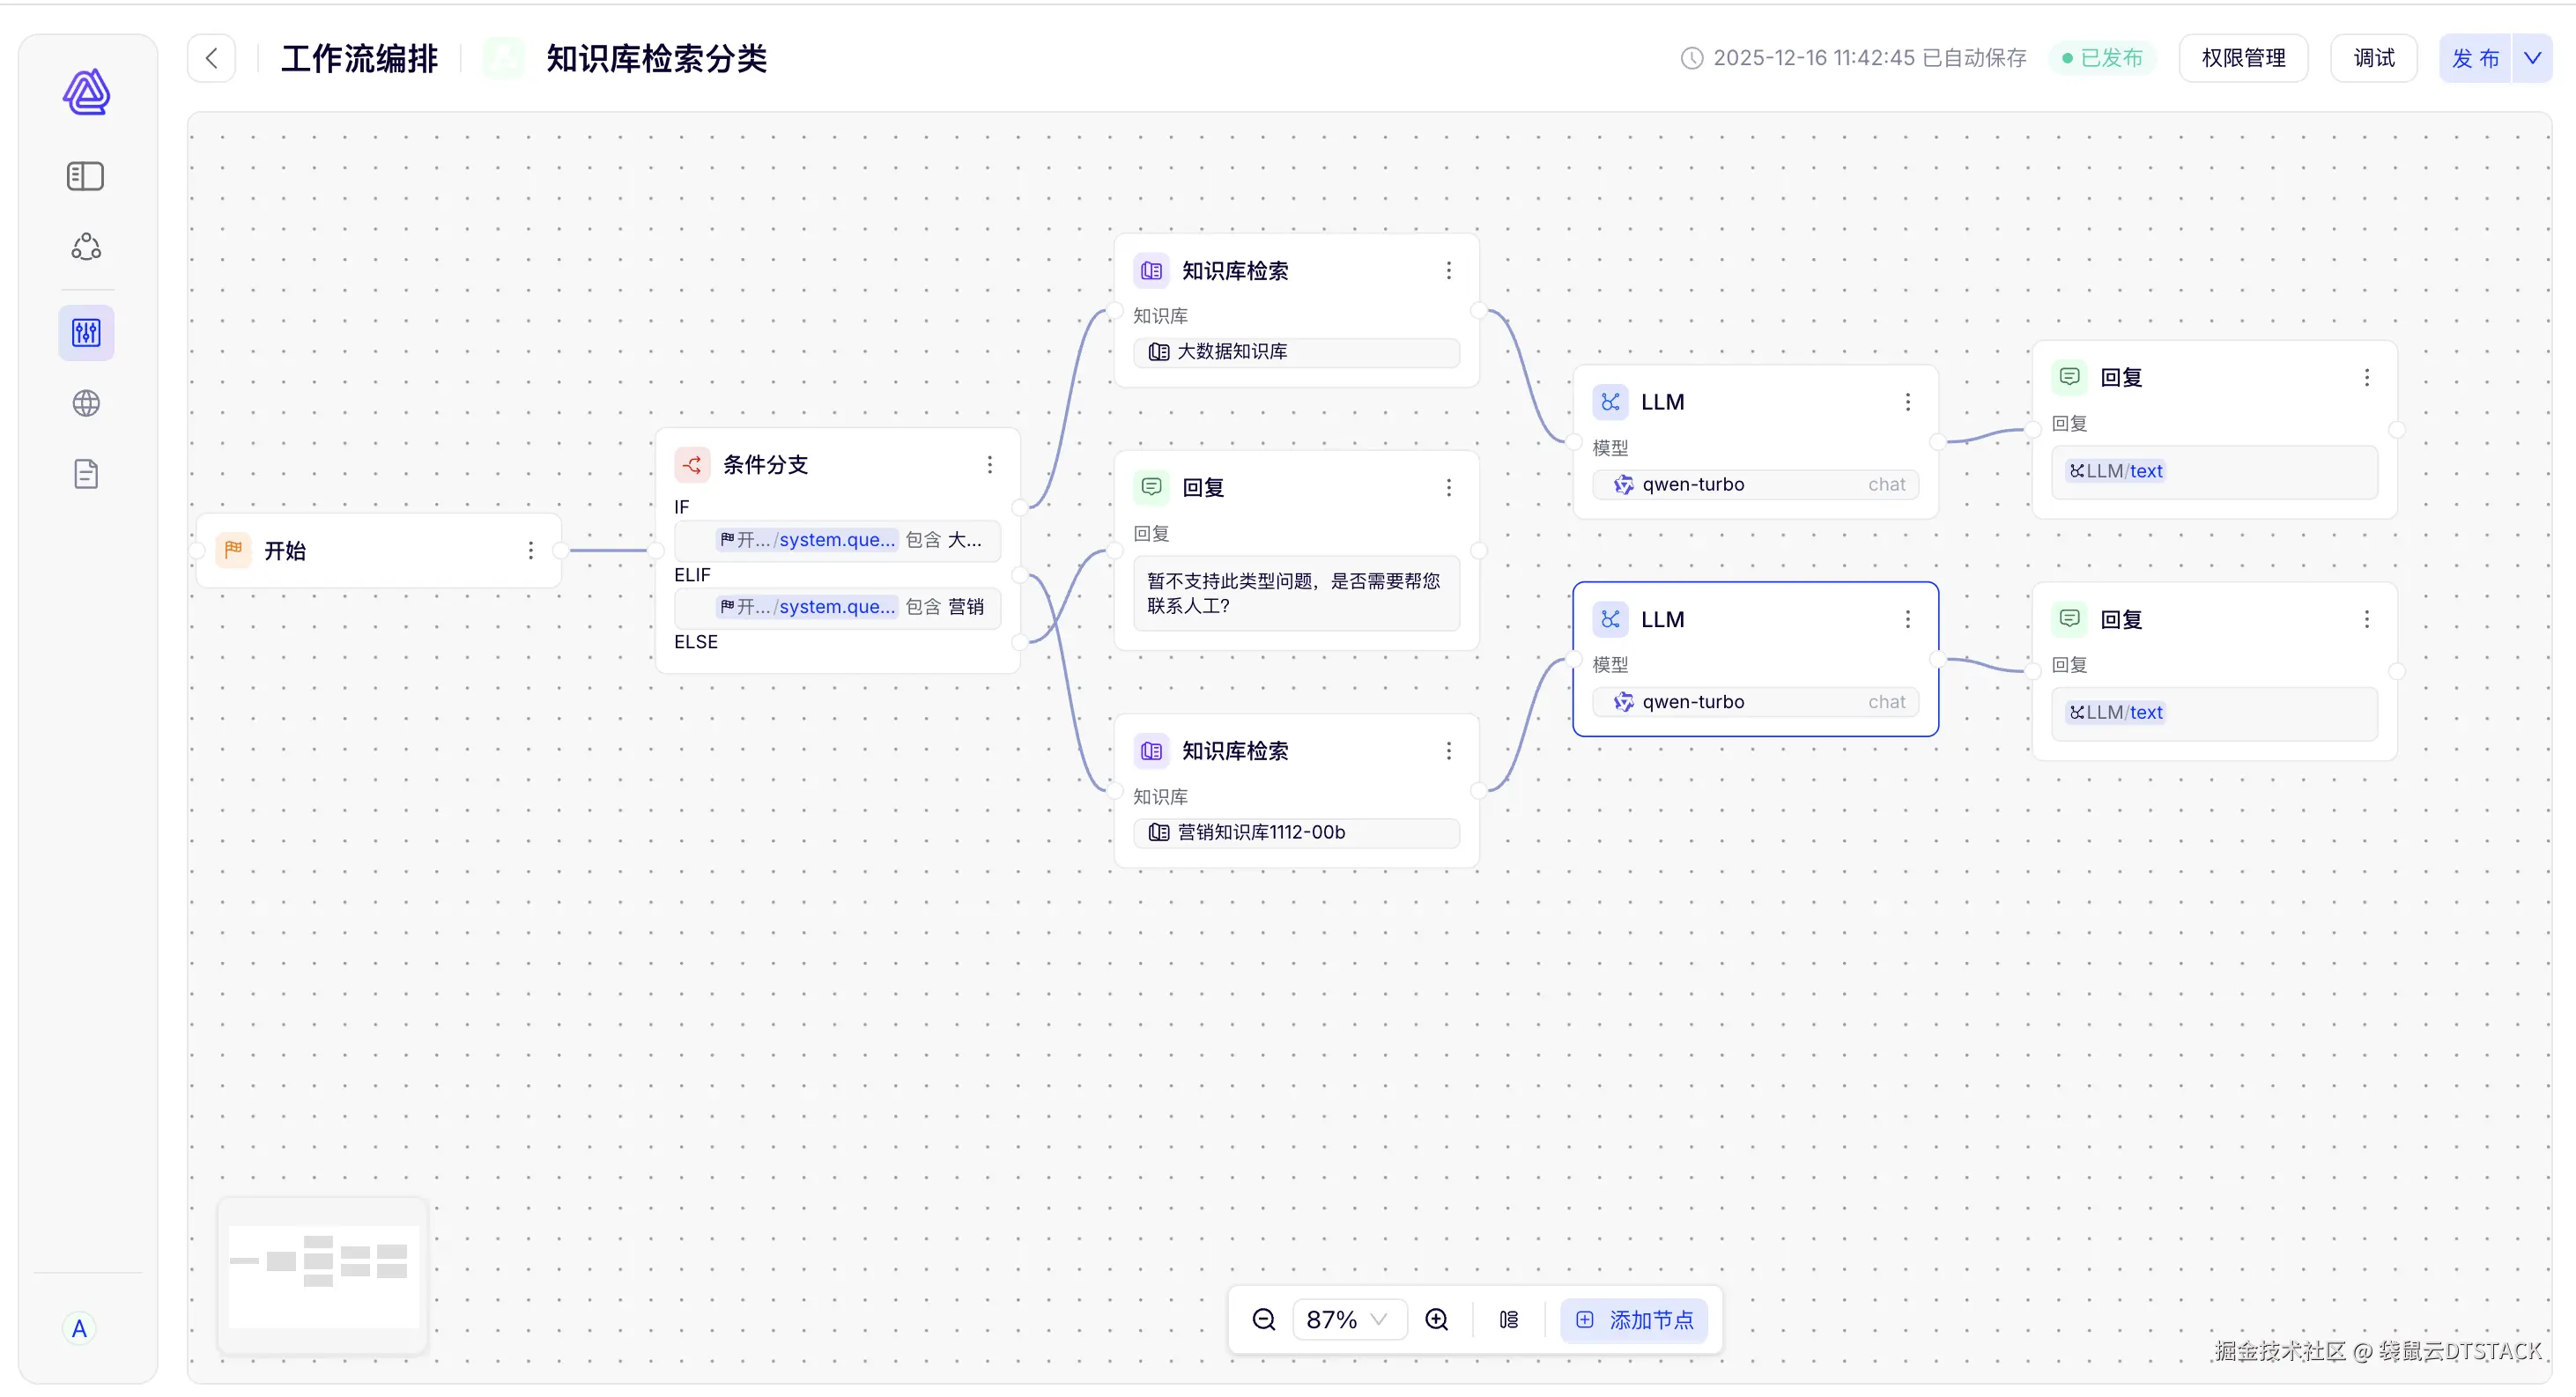Select the workflow sliders icon in sidebar
Screen dimensions: 2576x1397
(x=86, y=332)
